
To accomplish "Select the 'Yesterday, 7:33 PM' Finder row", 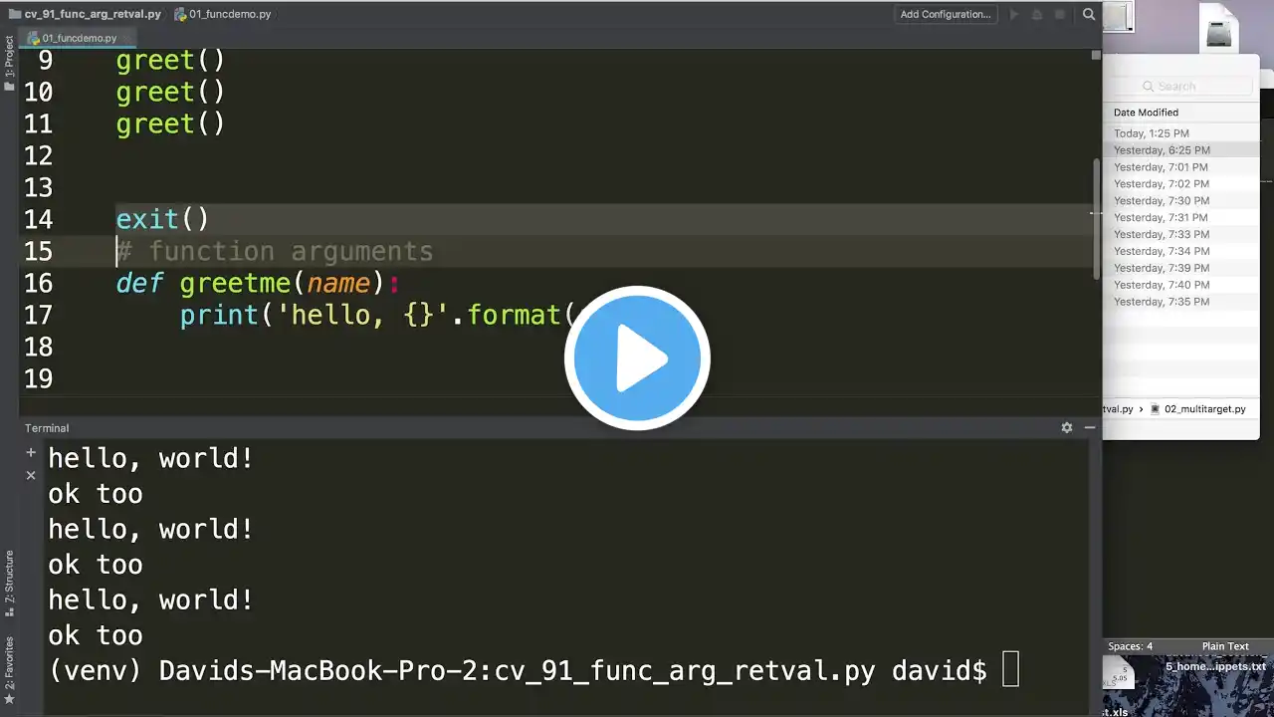I will pyautogui.click(x=1182, y=234).
